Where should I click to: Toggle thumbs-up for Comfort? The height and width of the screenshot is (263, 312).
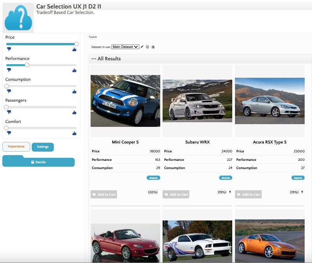click(x=74, y=133)
